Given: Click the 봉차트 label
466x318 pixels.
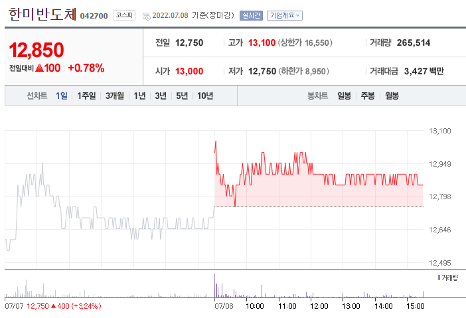Looking at the screenshot, I should tap(317, 96).
